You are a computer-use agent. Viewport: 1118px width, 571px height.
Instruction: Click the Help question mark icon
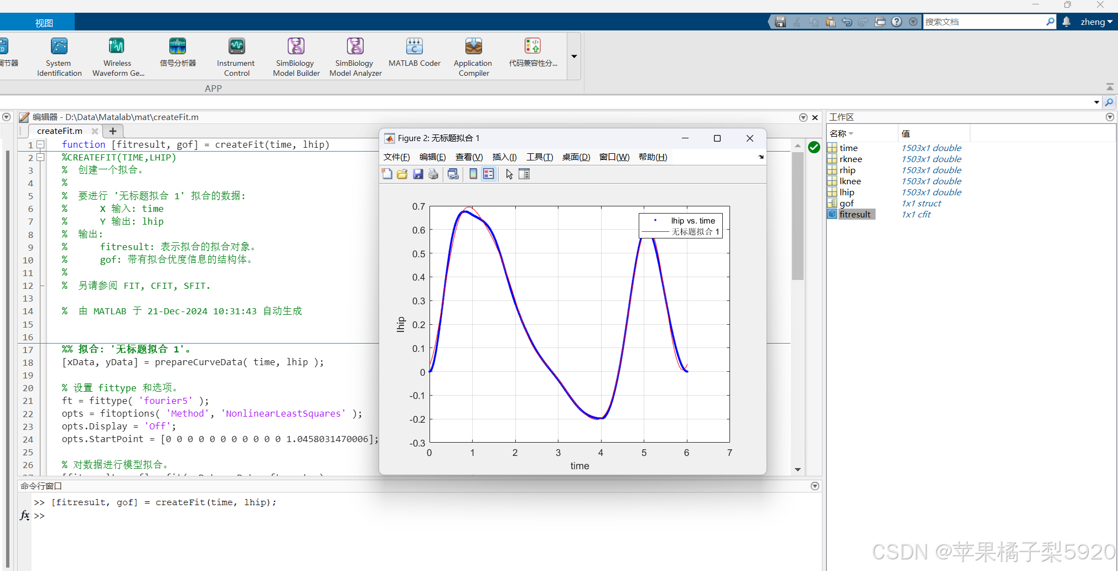pyautogui.click(x=897, y=22)
